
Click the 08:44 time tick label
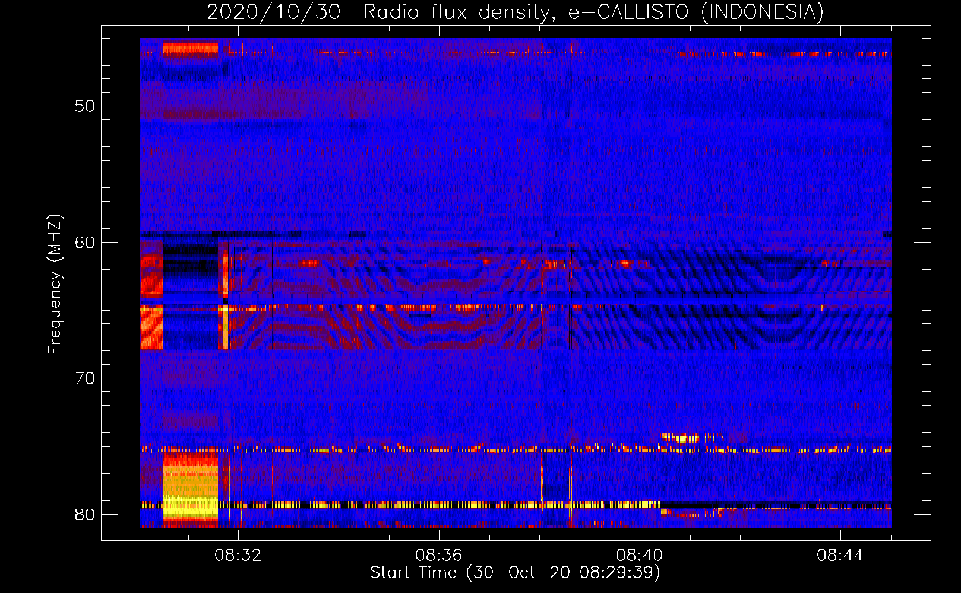840,556
